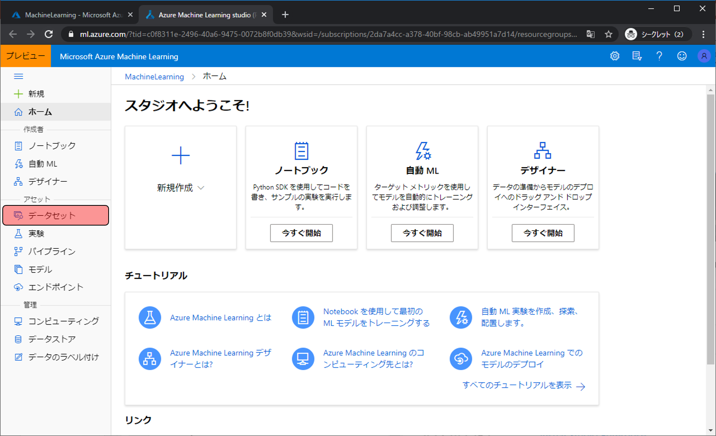The image size is (716, 436).
Task: Open the smiley feedback icon
Action: (x=681, y=56)
